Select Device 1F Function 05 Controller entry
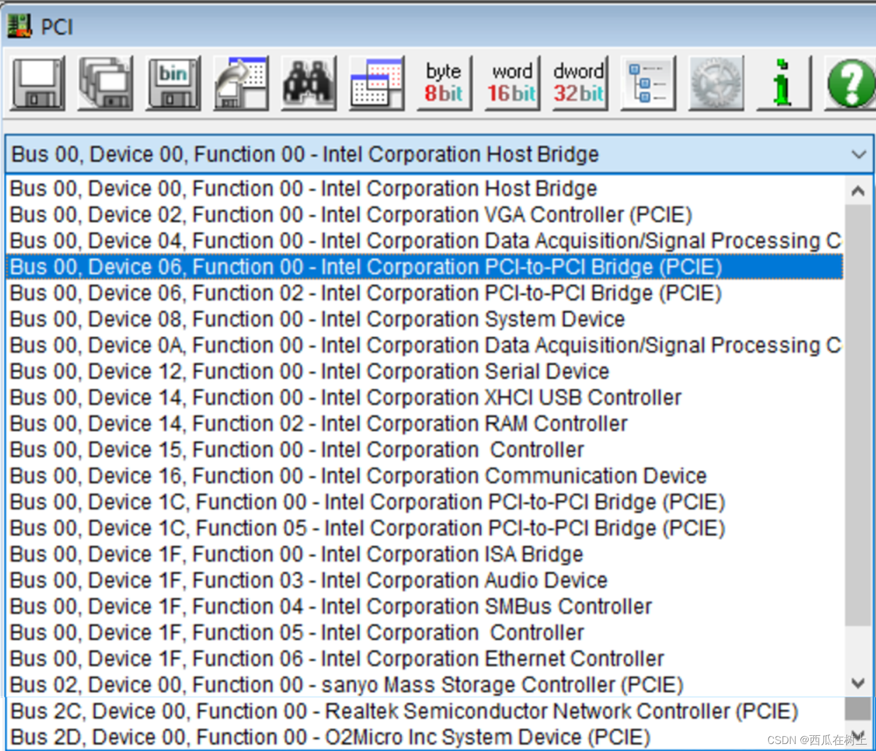Viewport: 876px width, 751px height. point(424,633)
